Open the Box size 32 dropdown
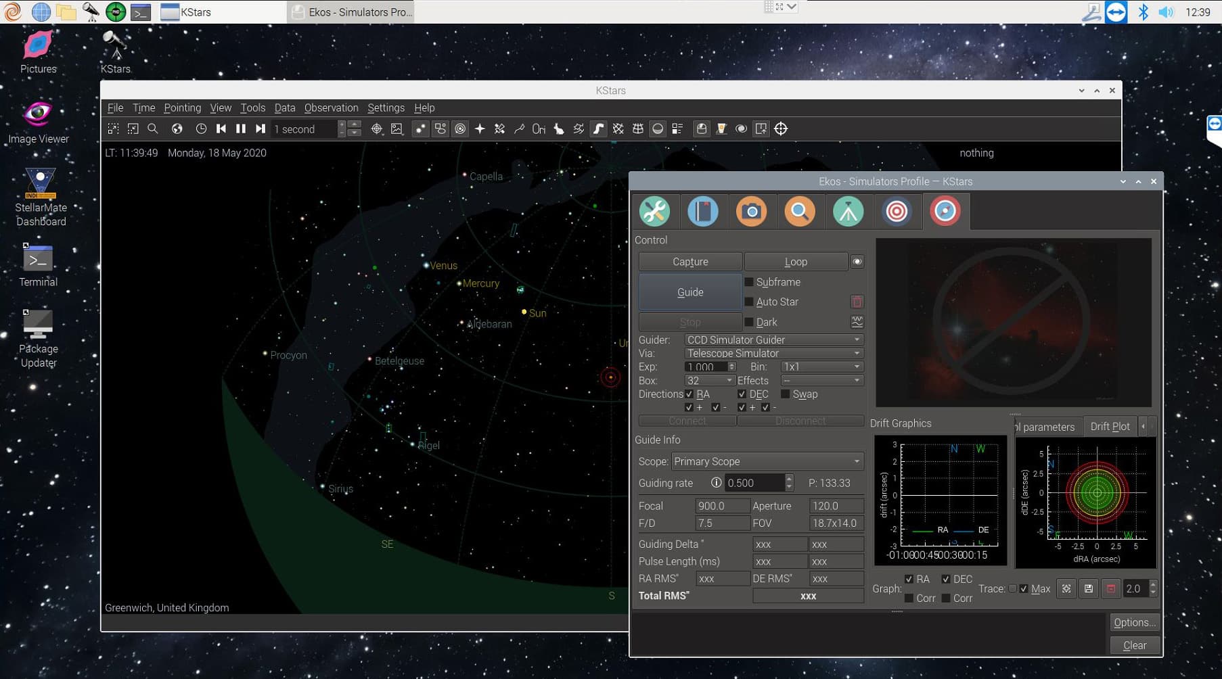Screen dimensions: 1222x679 pos(710,381)
